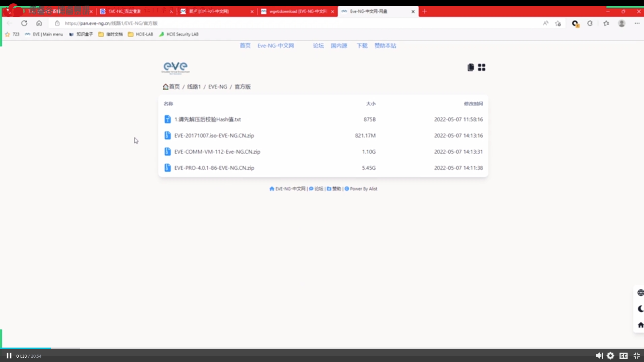Screen dimensions: 644x362
Task: Click footer 论坛 link
Action: click(316, 189)
